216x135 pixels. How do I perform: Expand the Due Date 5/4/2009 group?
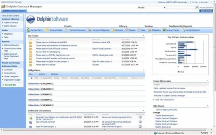tap(29, 94)
